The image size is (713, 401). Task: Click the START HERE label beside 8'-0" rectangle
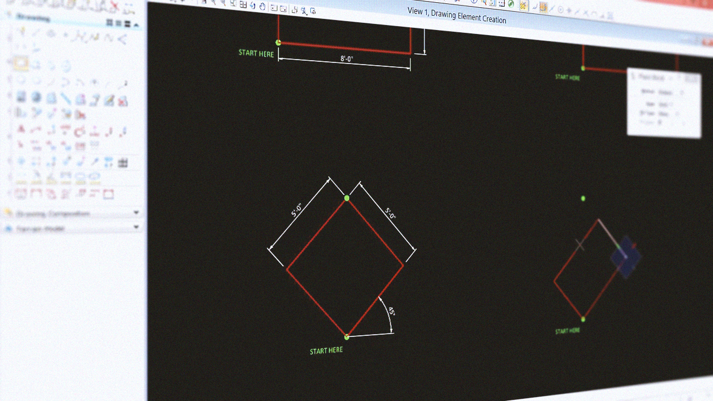pos(256,53)
